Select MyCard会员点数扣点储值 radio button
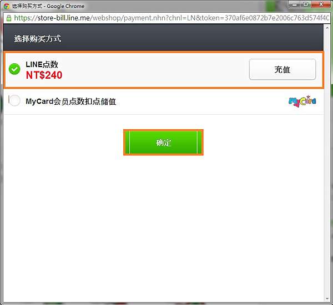333x305 pixels. coord(14,100)
